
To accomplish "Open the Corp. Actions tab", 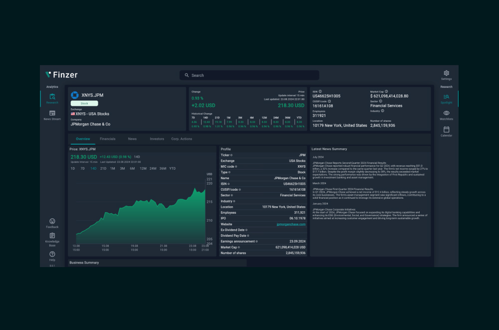I will tap(182, 139).
